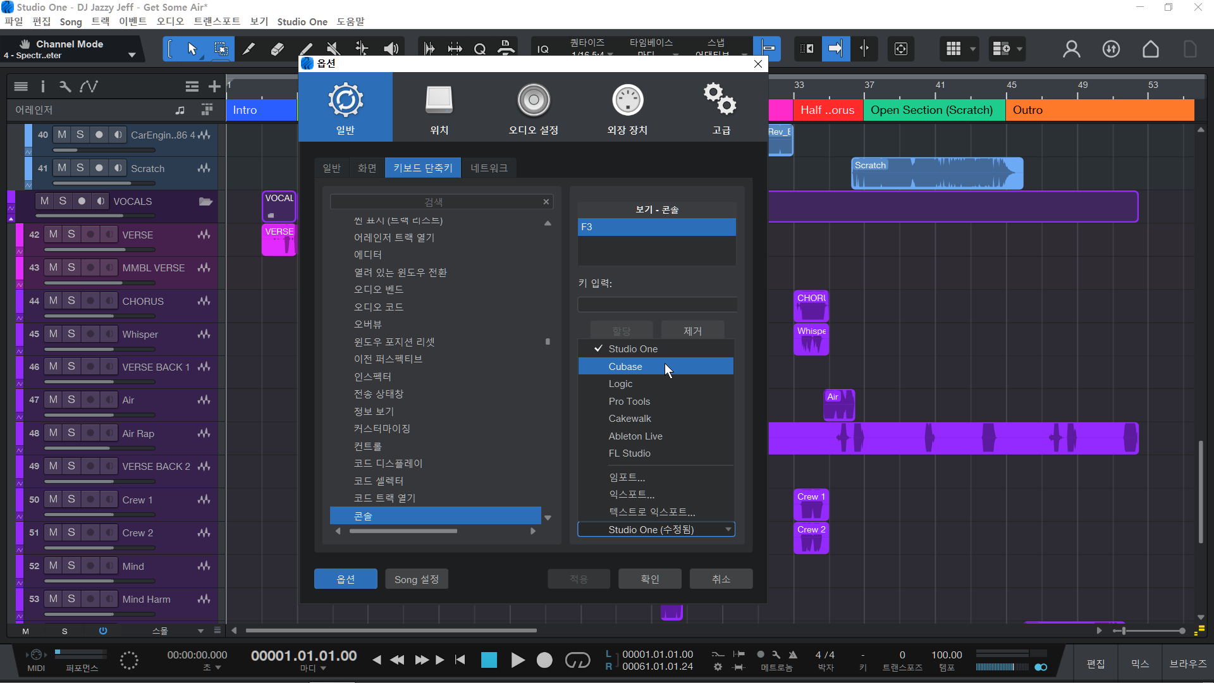1214x683 pixels.
Task: Solo the CHORUS track
Action: tap(71, 301)
